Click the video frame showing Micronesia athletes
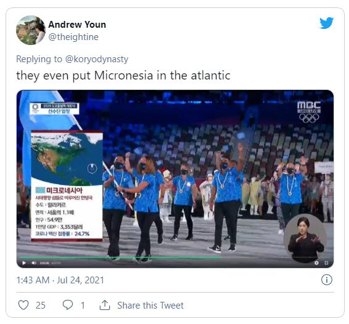Viewport: 349px width, 324px height. [x=175, y=179]
